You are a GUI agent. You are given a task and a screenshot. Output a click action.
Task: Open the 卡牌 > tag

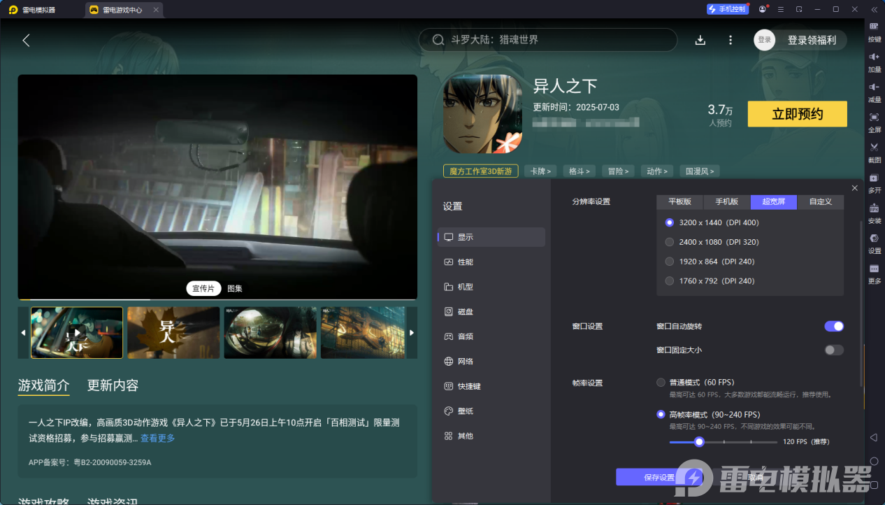pos(540,171)
